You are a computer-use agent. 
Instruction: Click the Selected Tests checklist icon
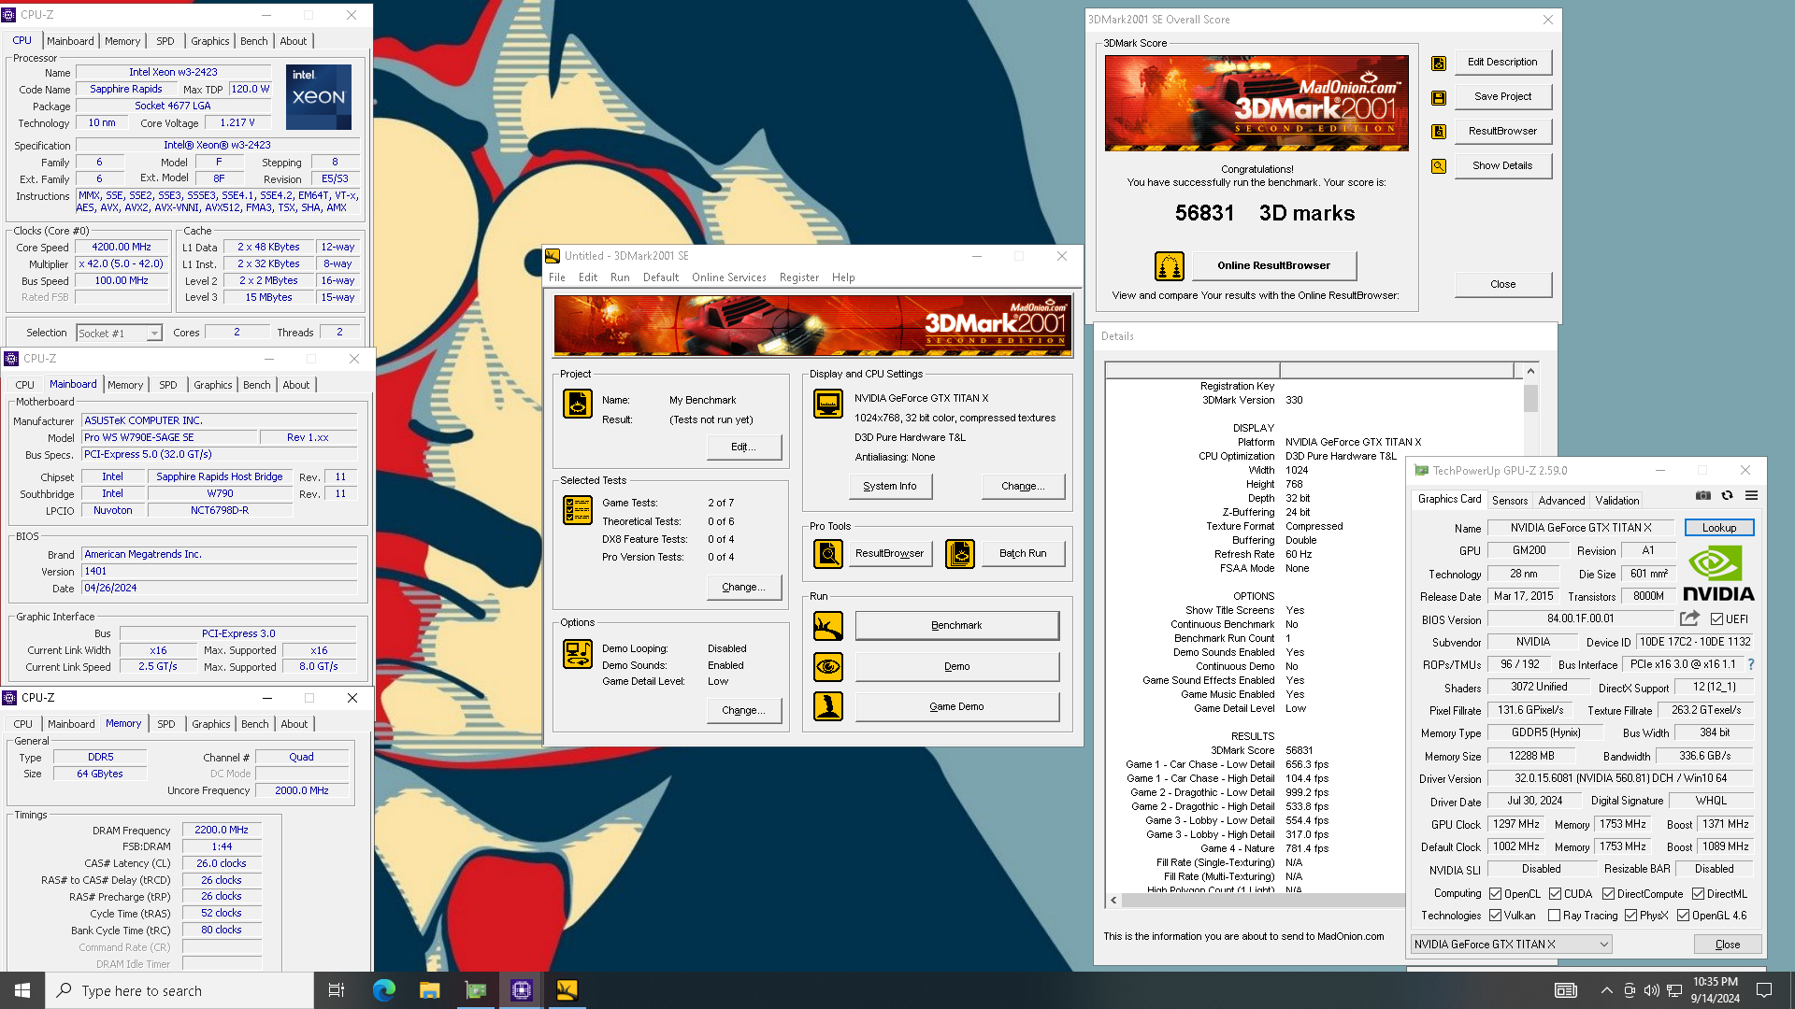[578, 510]
